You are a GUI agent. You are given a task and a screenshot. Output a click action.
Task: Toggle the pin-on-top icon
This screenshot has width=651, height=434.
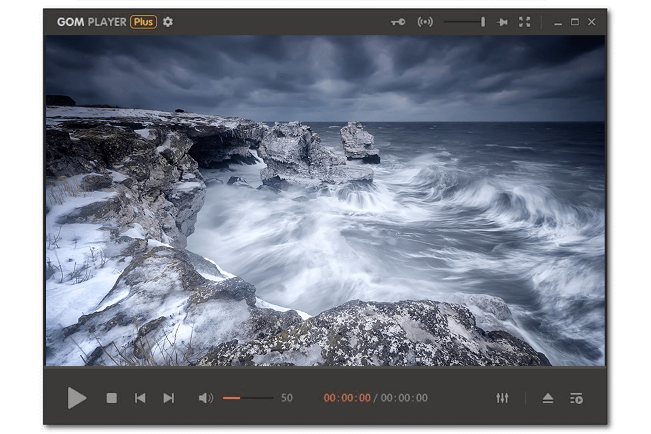[x=502, y=22]
